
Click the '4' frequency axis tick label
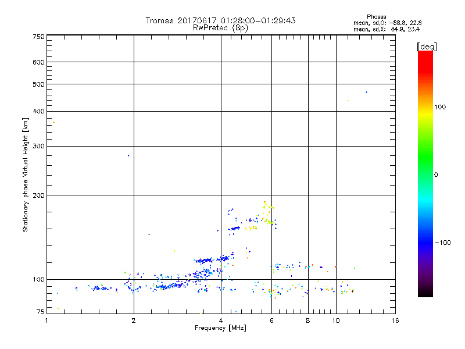click(221, 320)
